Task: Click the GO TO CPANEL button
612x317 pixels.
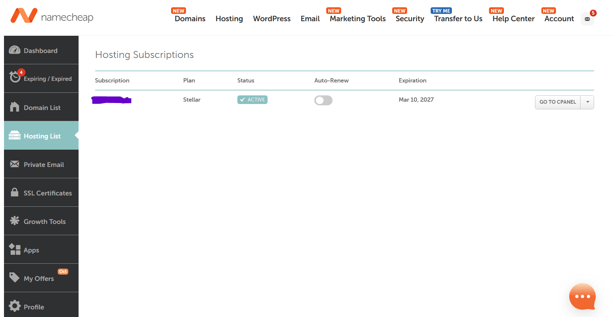Action: (558, 102)
